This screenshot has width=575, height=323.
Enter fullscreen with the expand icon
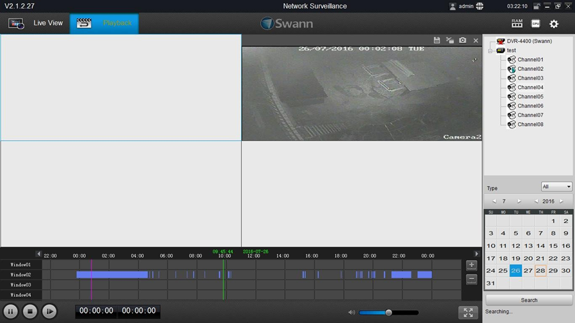click(x=468, y=312)
